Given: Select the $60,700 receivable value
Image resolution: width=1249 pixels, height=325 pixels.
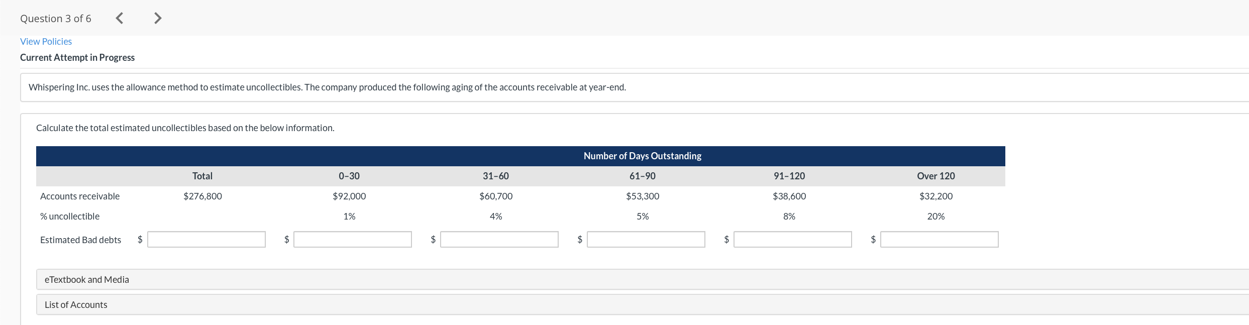Looking at the screenshot, I should click(496, 196).
